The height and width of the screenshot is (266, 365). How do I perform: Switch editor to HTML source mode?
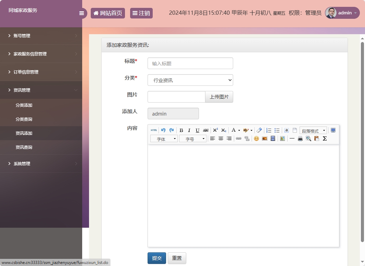tap(154, 130)
